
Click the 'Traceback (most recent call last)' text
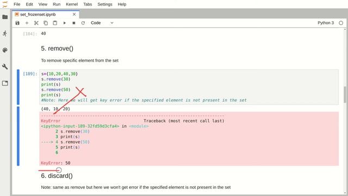click(x=184, y=121)
